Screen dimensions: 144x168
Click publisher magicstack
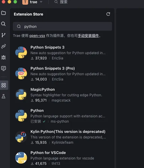click(x=61, y=100)
